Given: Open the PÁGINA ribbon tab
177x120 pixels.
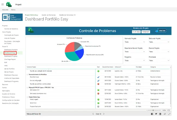Looking at the screenshot, I should tap(13, 10).
